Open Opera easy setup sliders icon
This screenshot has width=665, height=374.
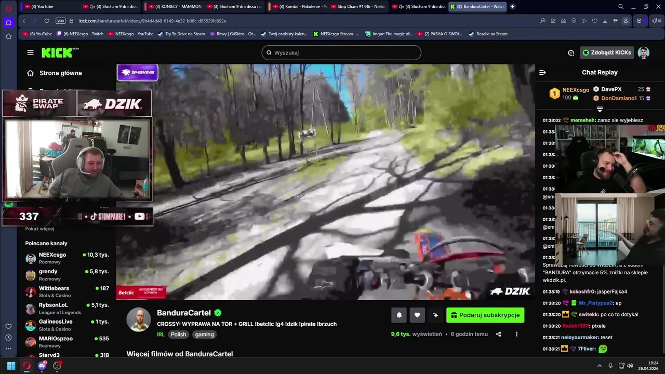click(615, 21)
